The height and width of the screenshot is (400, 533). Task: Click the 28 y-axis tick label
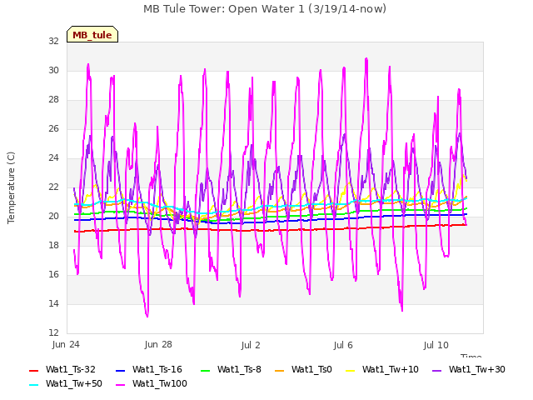pos(53,100)
